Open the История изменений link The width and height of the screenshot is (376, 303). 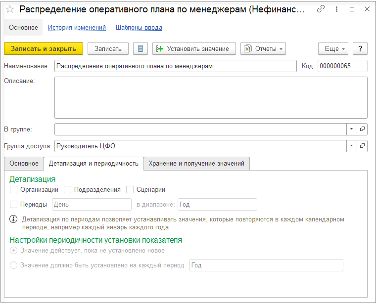click(x=77, y=28)
